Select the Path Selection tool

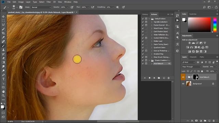[3, 83]
